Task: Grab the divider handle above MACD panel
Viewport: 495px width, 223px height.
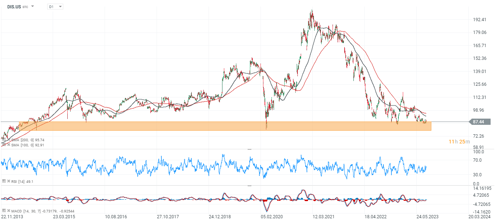Action: 250,185
